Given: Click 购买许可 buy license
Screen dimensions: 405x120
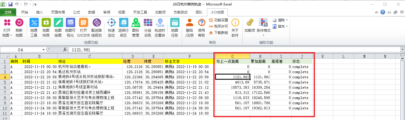Looking at the screenshot, I should [219, 26].
